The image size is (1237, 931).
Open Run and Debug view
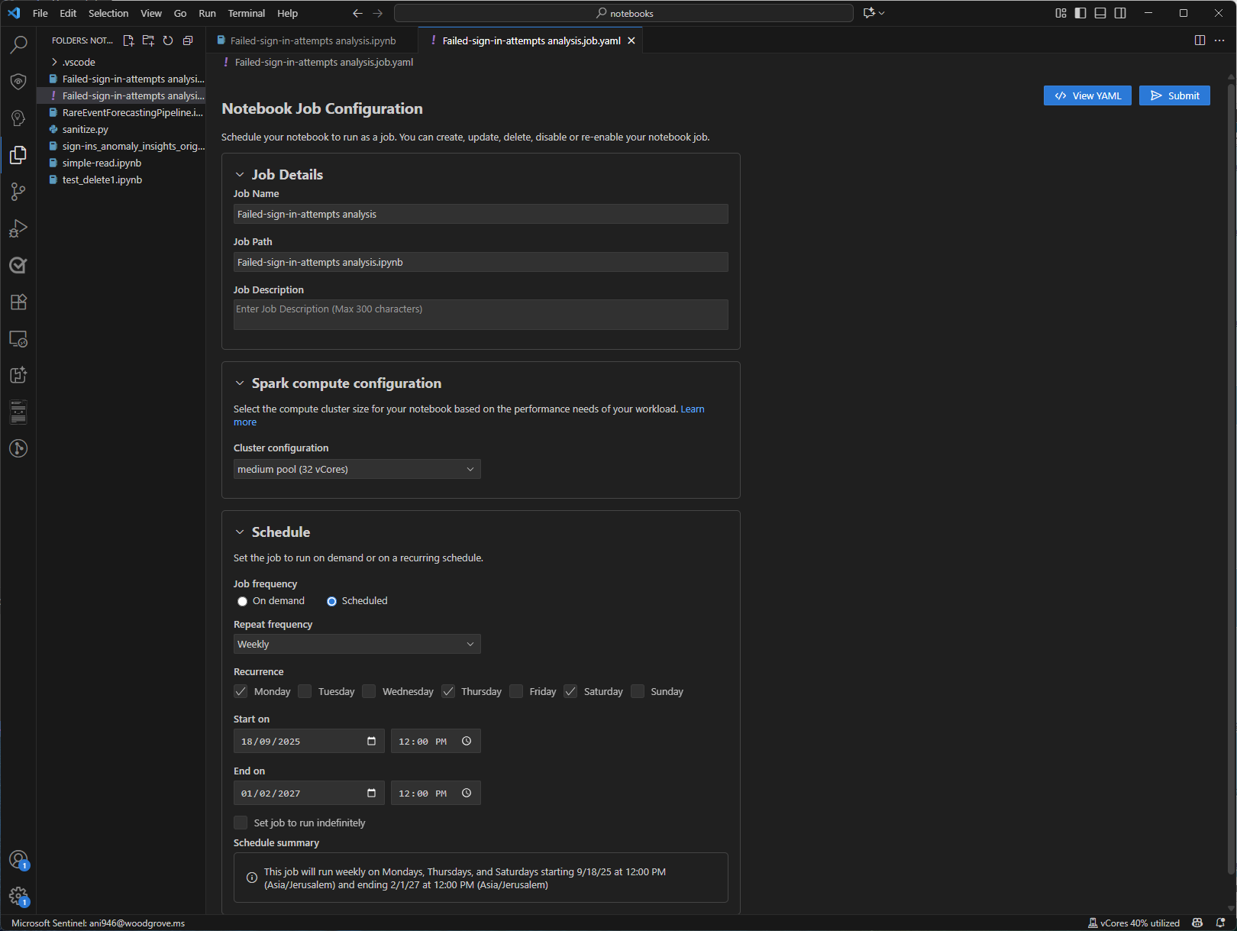pos(18,228)
